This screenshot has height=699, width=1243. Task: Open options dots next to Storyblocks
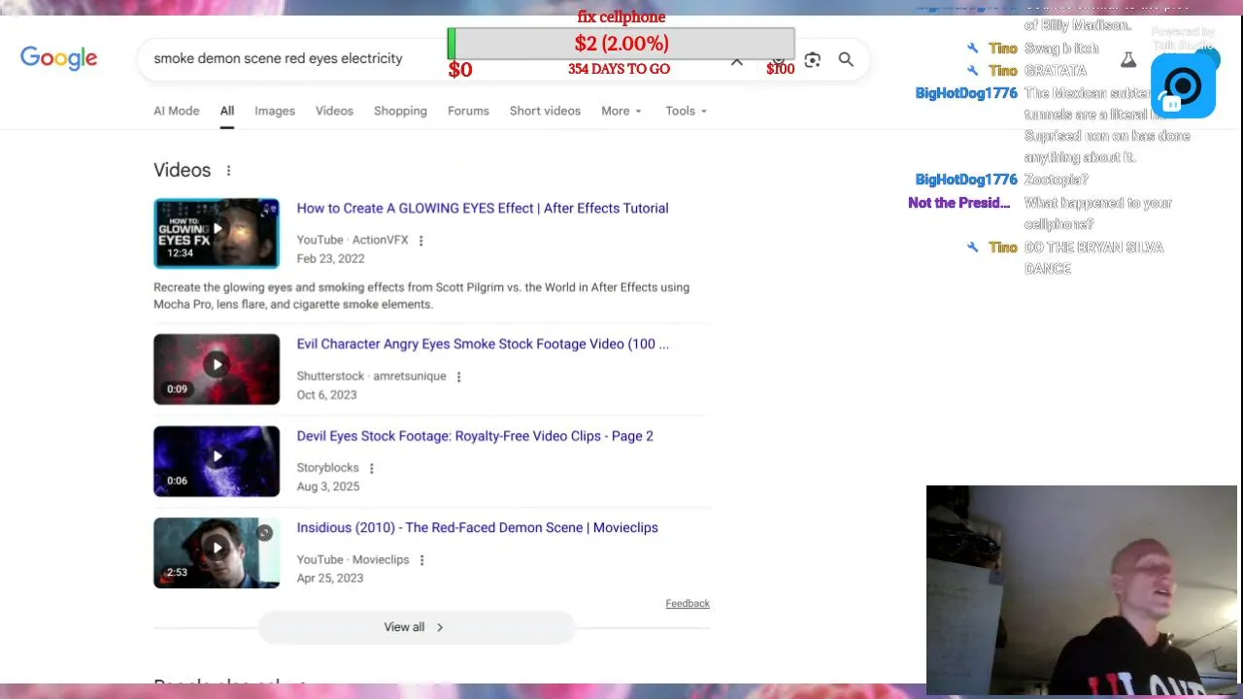point(371,468)
